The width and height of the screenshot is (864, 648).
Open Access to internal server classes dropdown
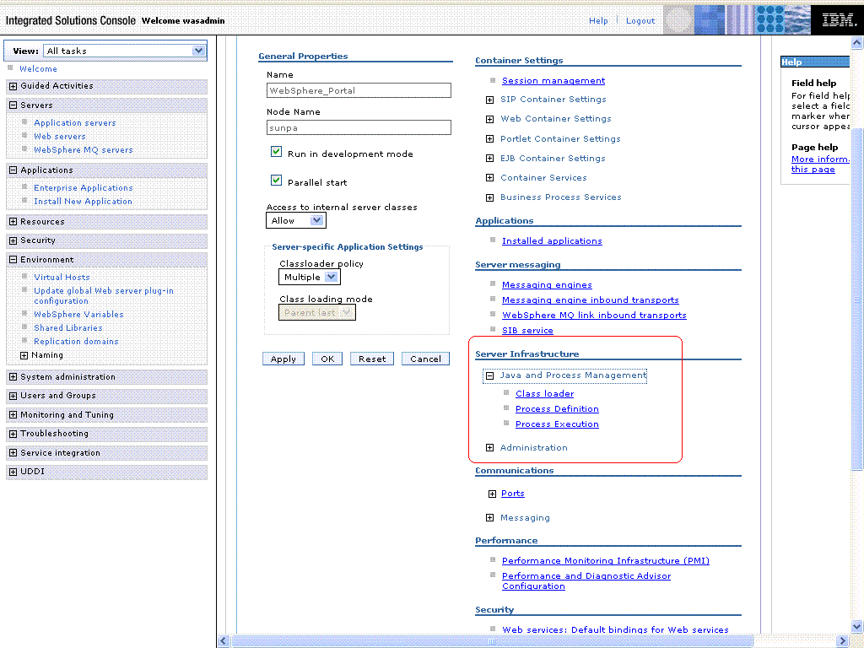pos(296,220)
